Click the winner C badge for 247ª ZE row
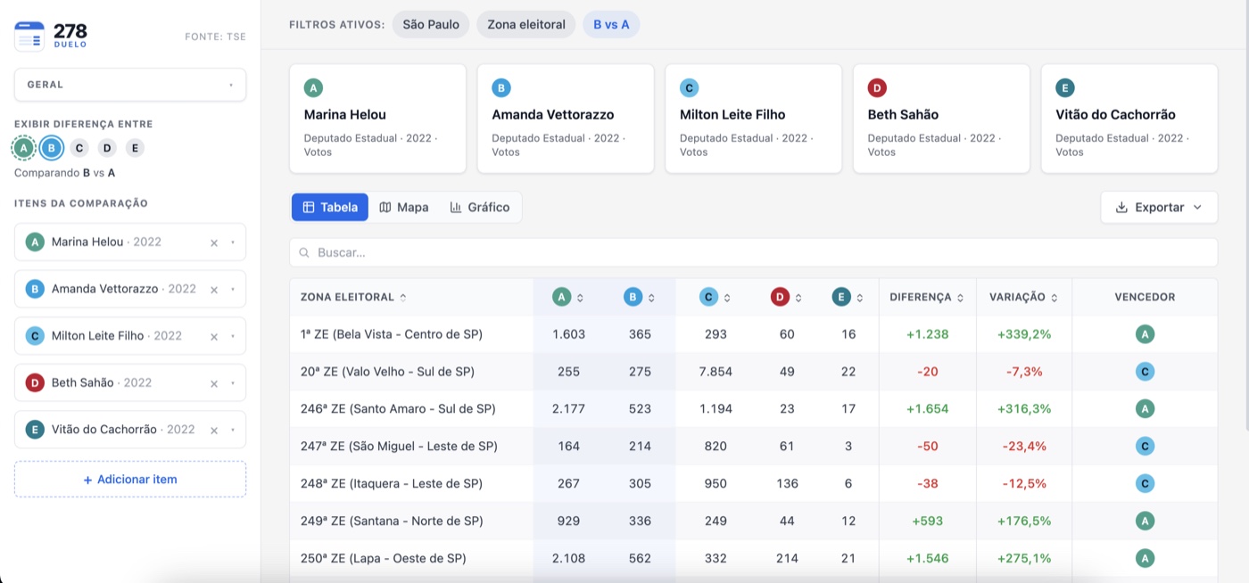The image size is (1249, 583). pyautogui.click(x=1145, y=446)
